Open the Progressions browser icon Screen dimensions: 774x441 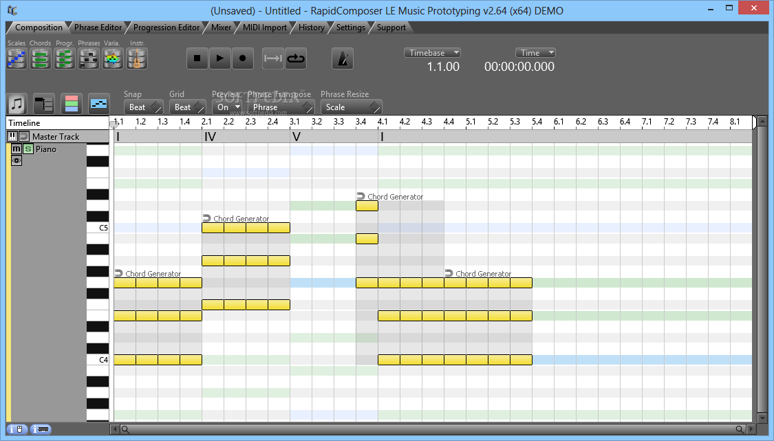(64, 58)
